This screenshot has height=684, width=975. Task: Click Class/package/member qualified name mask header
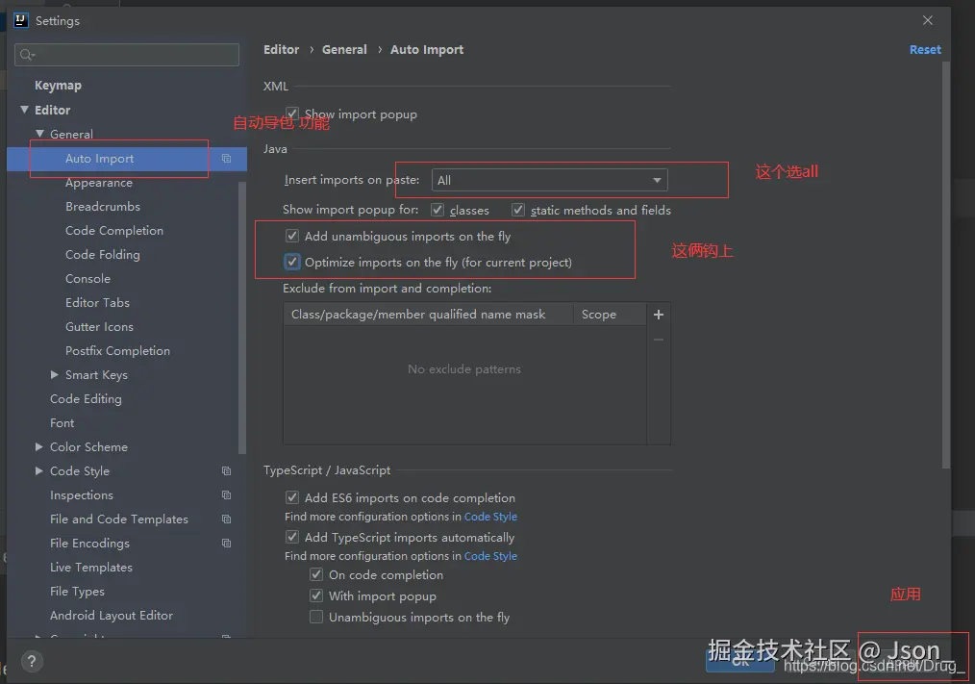[x=429, y=315]
